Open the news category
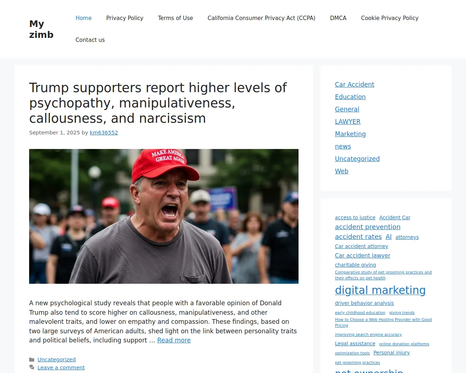The image size is (466, 373). coord(343,146)
